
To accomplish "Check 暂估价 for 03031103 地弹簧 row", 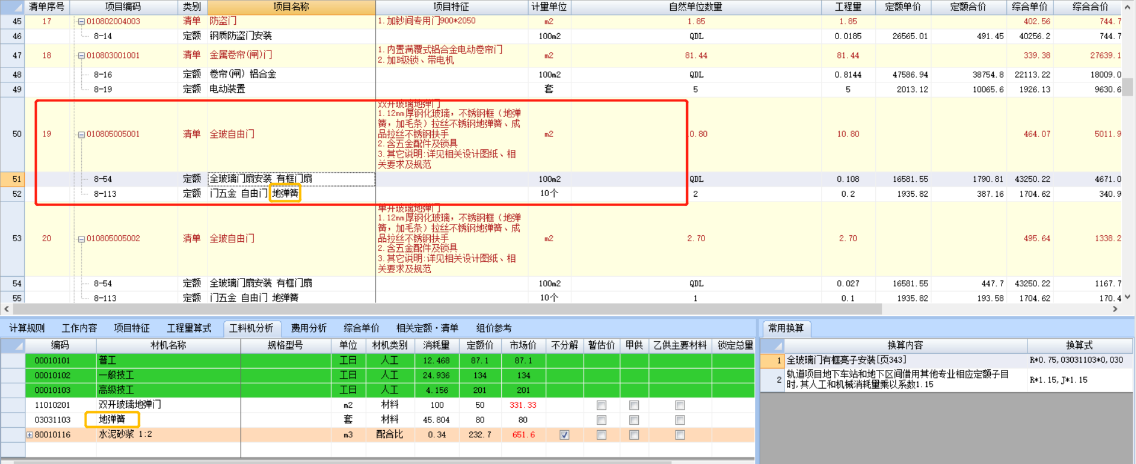I will point(601,420).
